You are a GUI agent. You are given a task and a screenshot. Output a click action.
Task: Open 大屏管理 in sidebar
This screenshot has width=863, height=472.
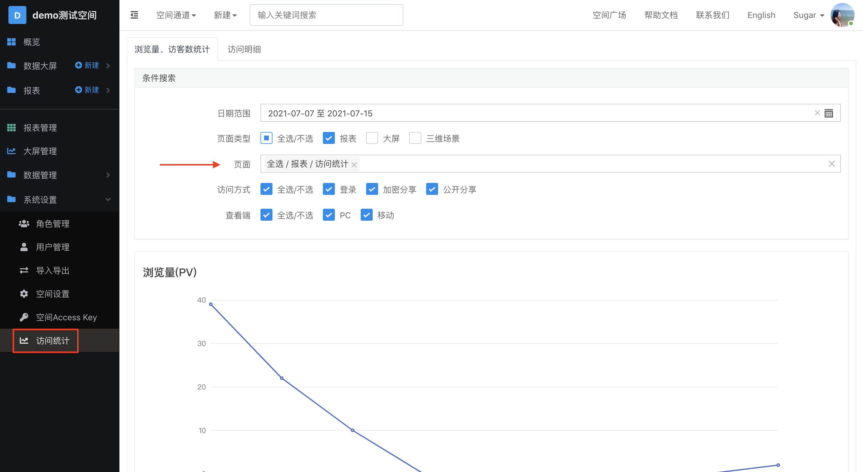40,151
